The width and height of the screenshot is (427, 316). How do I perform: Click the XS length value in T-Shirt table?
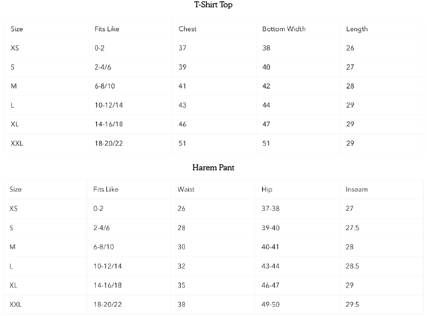[350, 49]
